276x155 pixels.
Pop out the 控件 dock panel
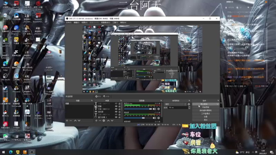point(218,101)
